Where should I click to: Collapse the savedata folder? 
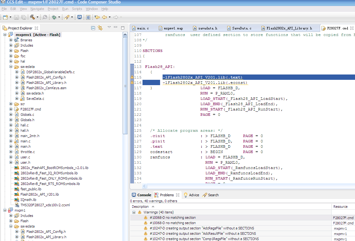point(11,67)
